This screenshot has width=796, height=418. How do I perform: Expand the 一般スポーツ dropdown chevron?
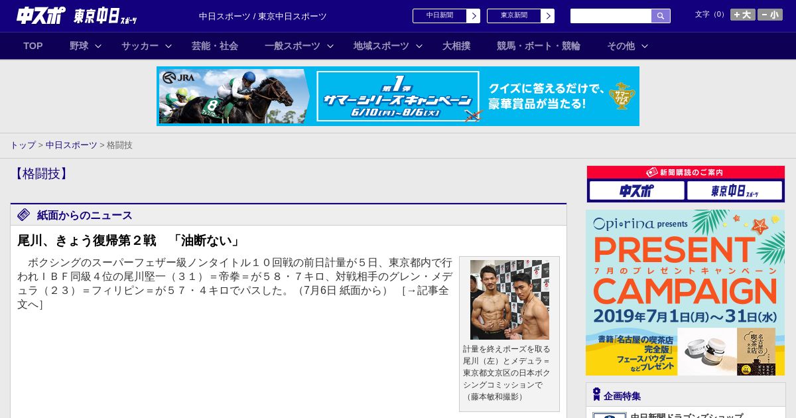(330, 46)
